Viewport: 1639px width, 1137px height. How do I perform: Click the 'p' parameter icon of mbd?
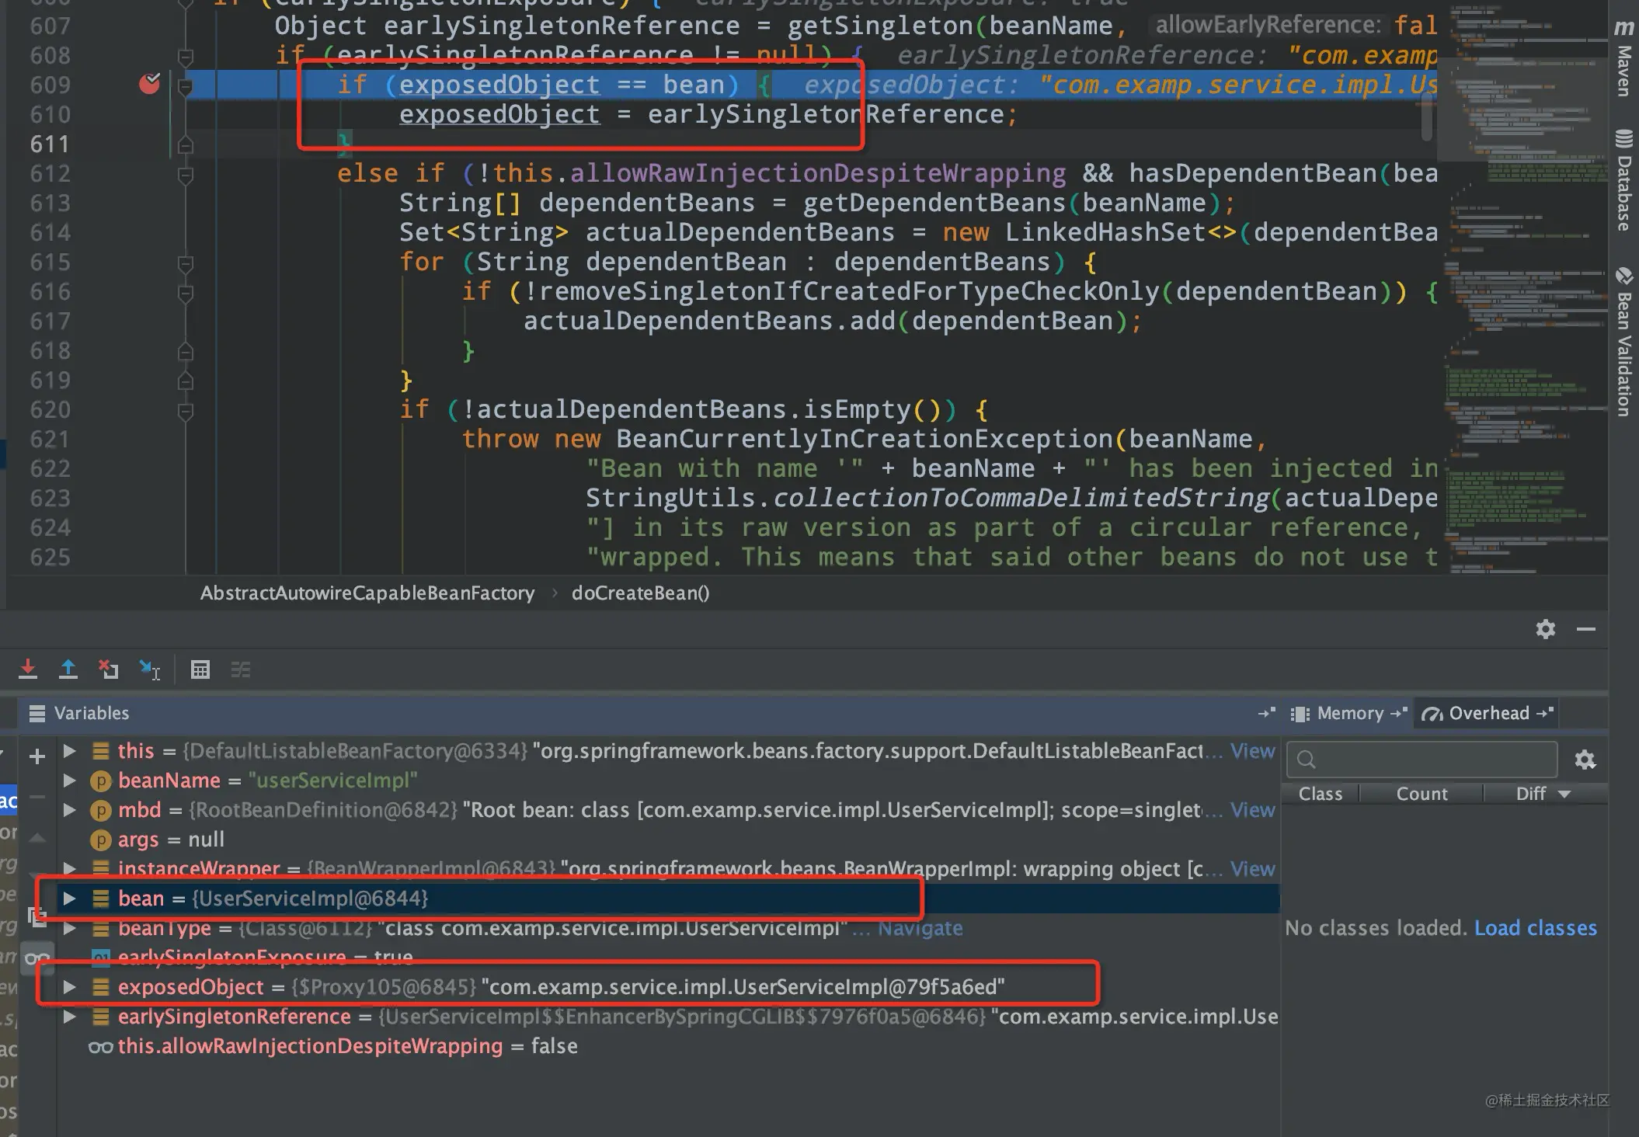pyautogui.click(x=100, y=810)
